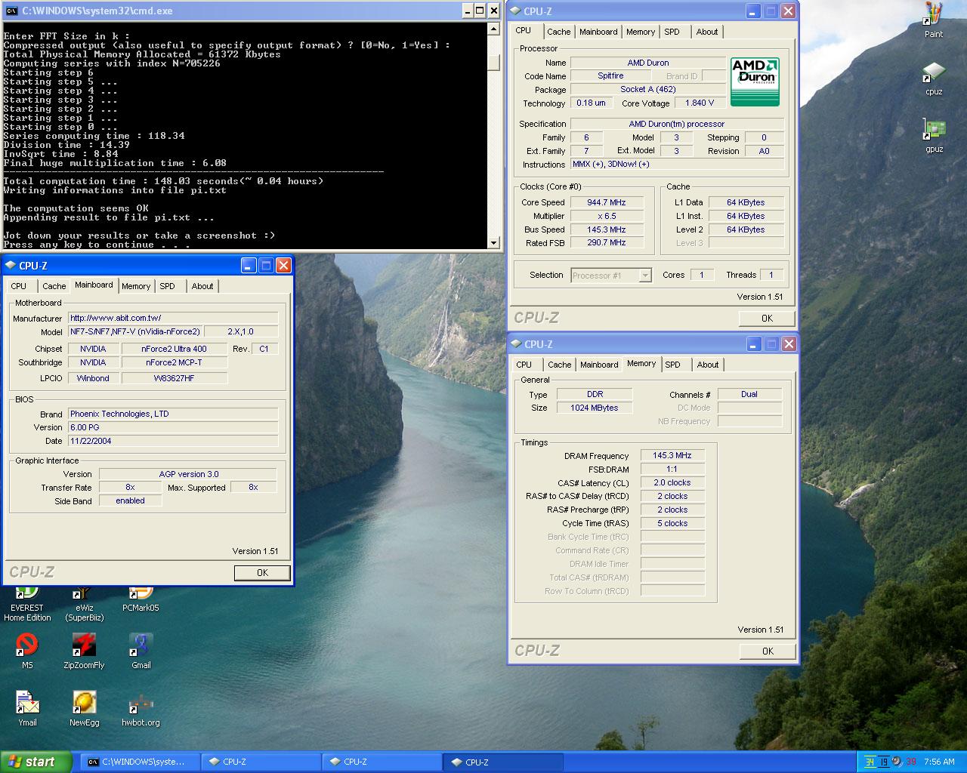
Task: Open the cpuz desktop shortcut
Action: (934, 79)
